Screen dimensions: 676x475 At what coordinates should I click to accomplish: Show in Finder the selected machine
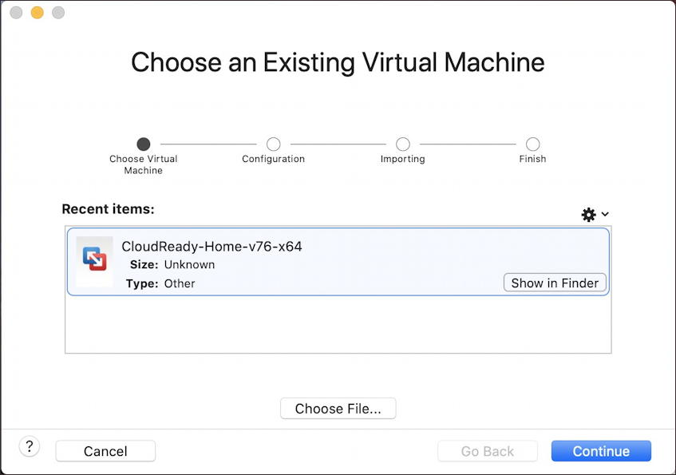(555, 283)
